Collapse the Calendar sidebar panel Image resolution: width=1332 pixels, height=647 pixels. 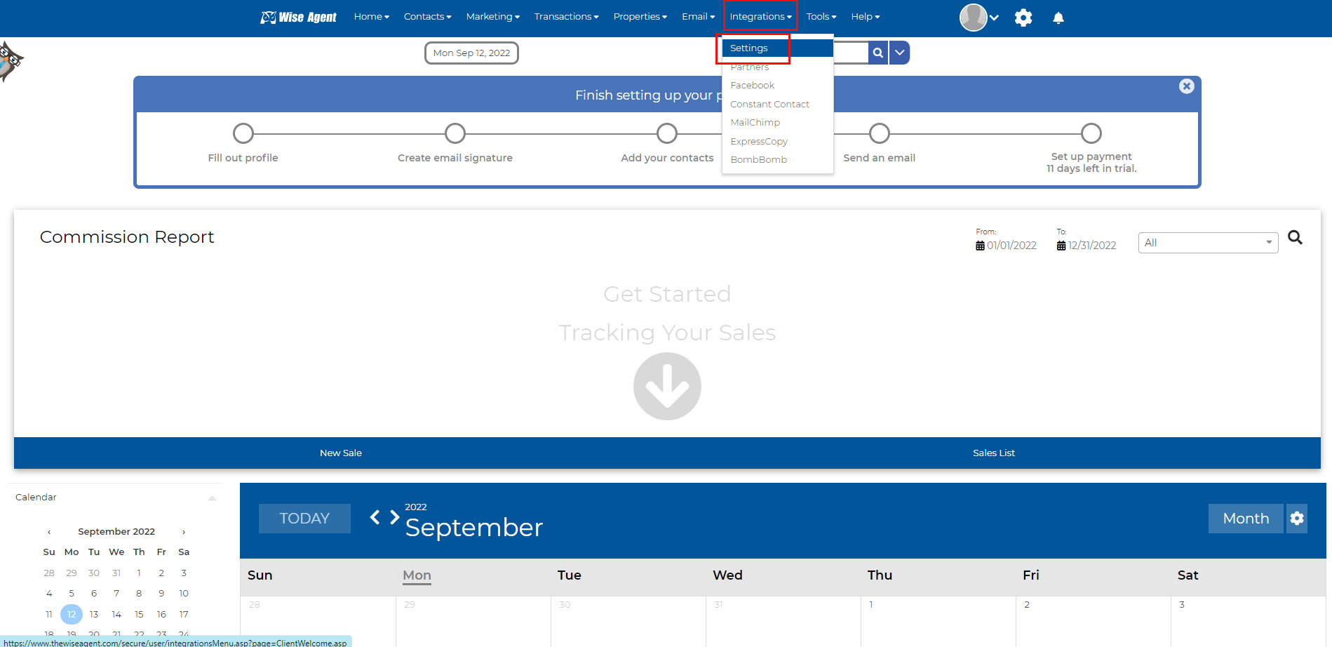coord(212,498)
